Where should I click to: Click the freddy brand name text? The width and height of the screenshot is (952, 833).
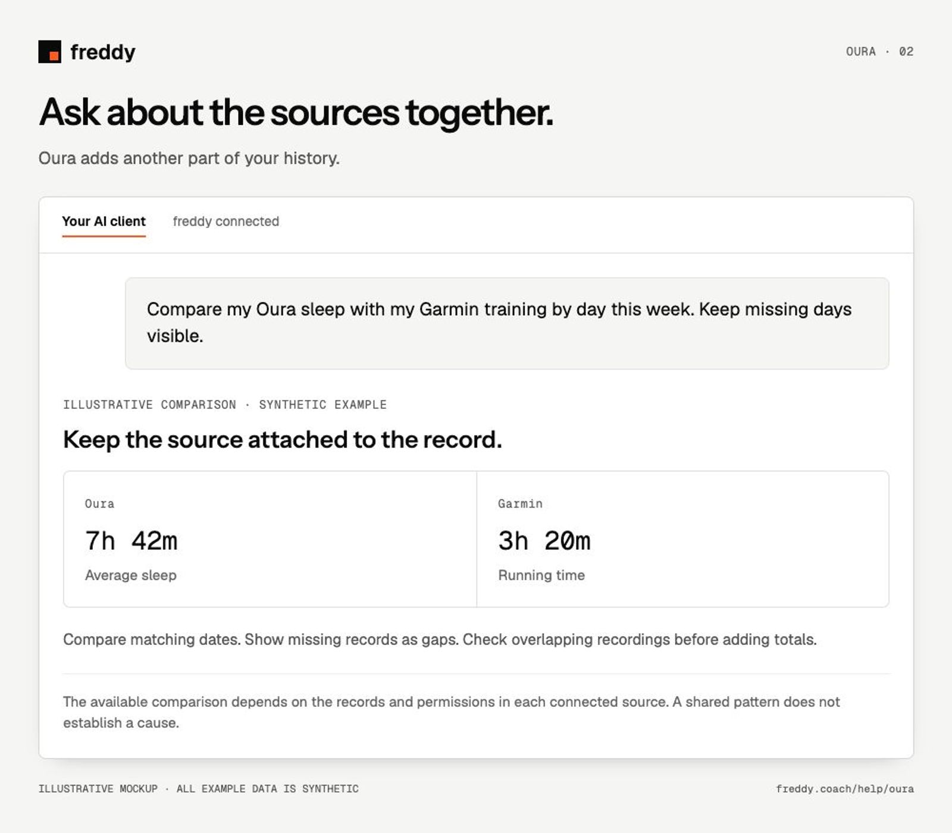(103, 52)
